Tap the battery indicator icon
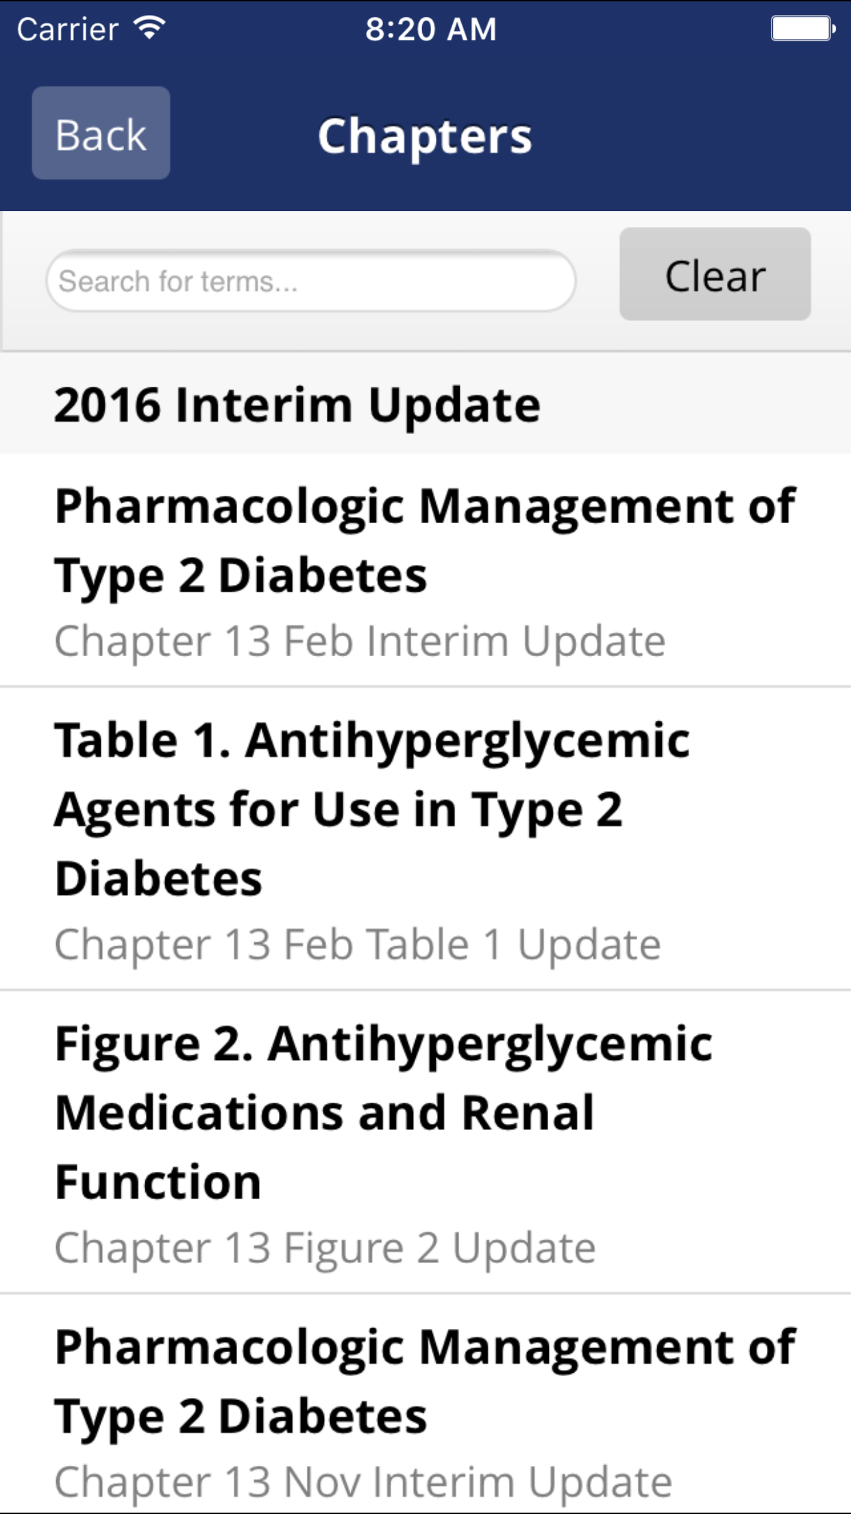The height and width of the screenshot is (1514, 851). click(802, 29)
